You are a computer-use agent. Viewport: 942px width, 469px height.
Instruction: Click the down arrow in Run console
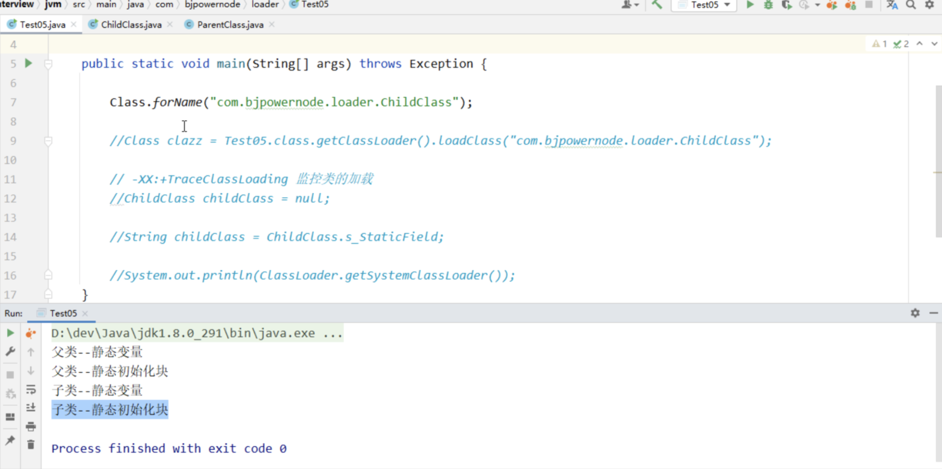tap(31, 371)
